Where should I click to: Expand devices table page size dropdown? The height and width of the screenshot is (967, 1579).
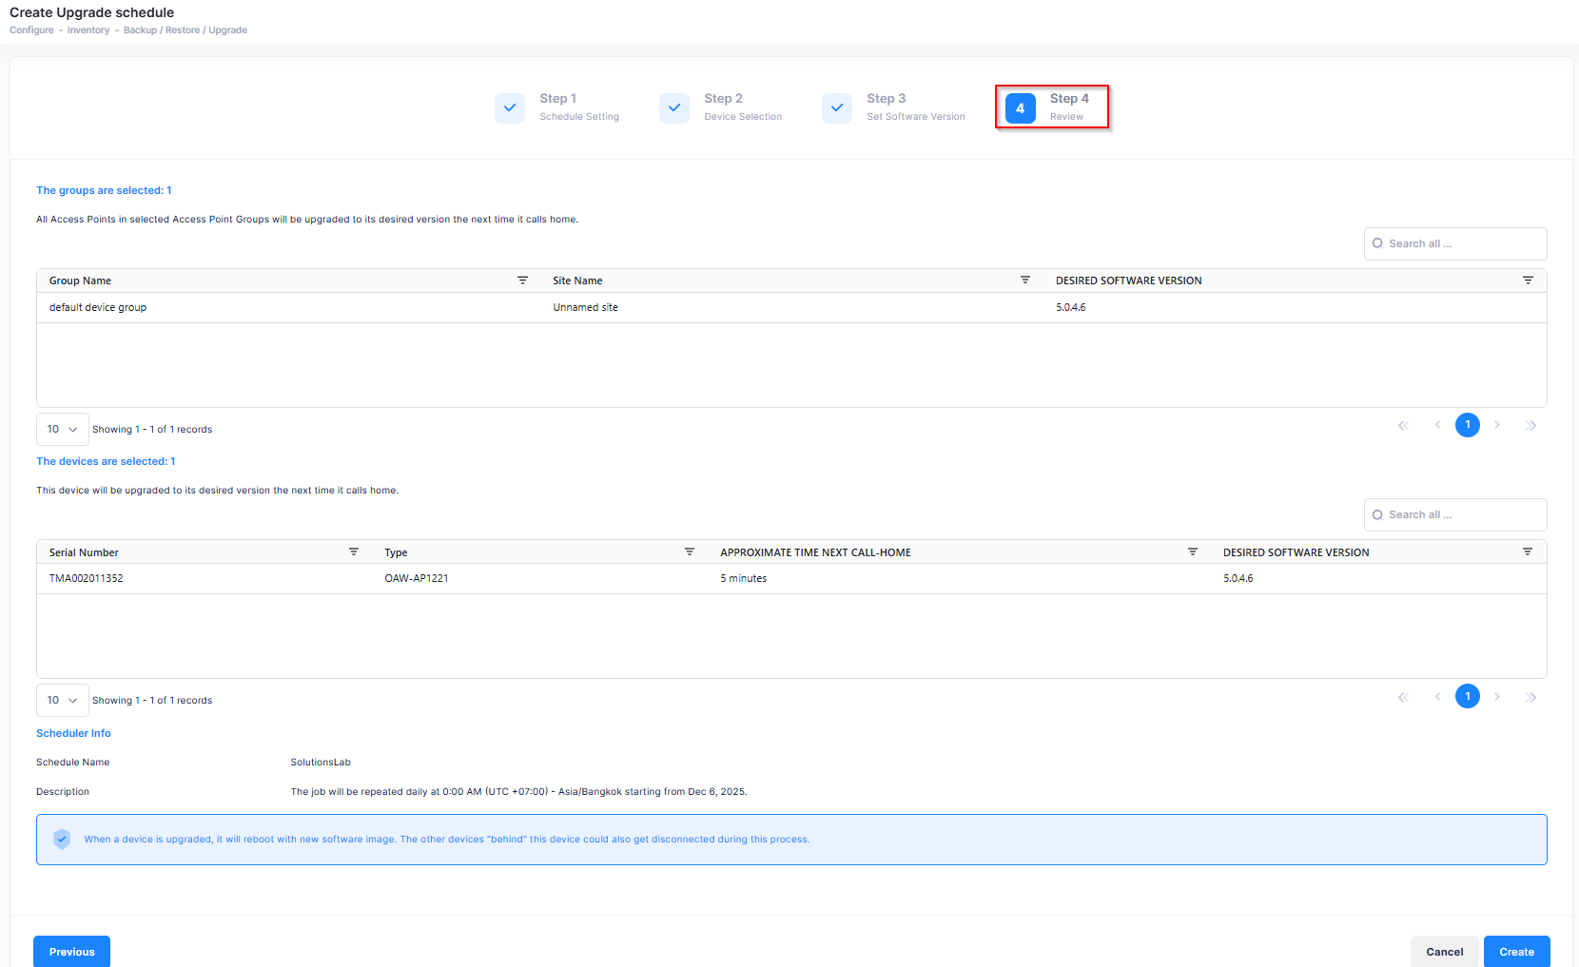[63, 701]
